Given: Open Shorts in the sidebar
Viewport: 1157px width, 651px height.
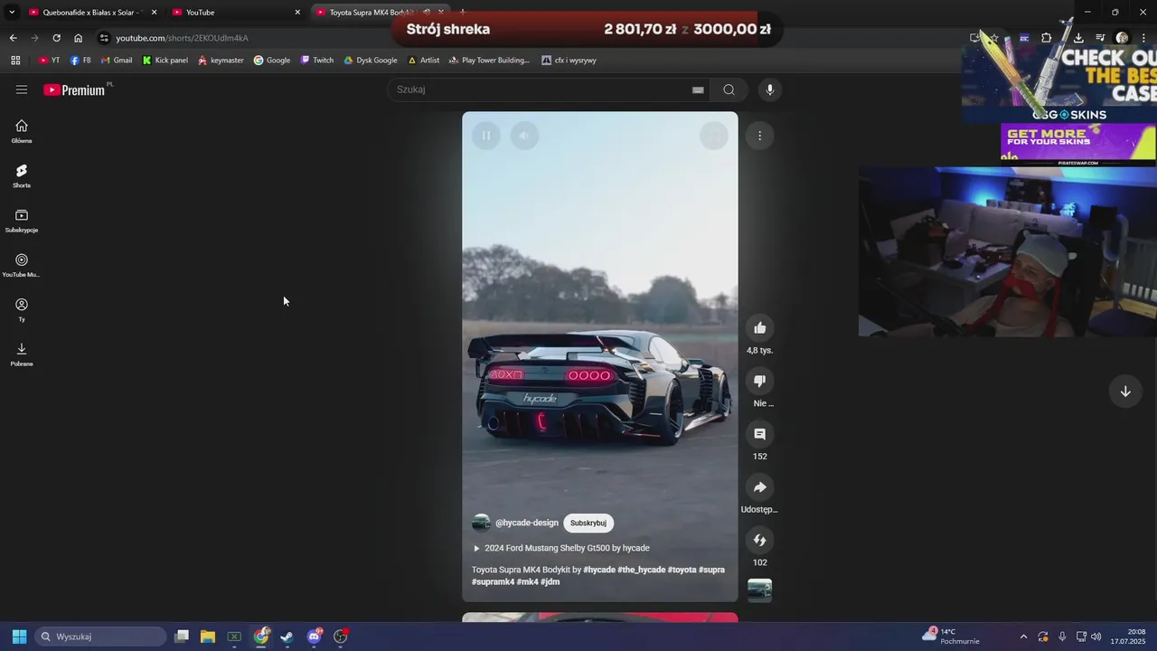Looking at the screenshot, I should point(22,175).
